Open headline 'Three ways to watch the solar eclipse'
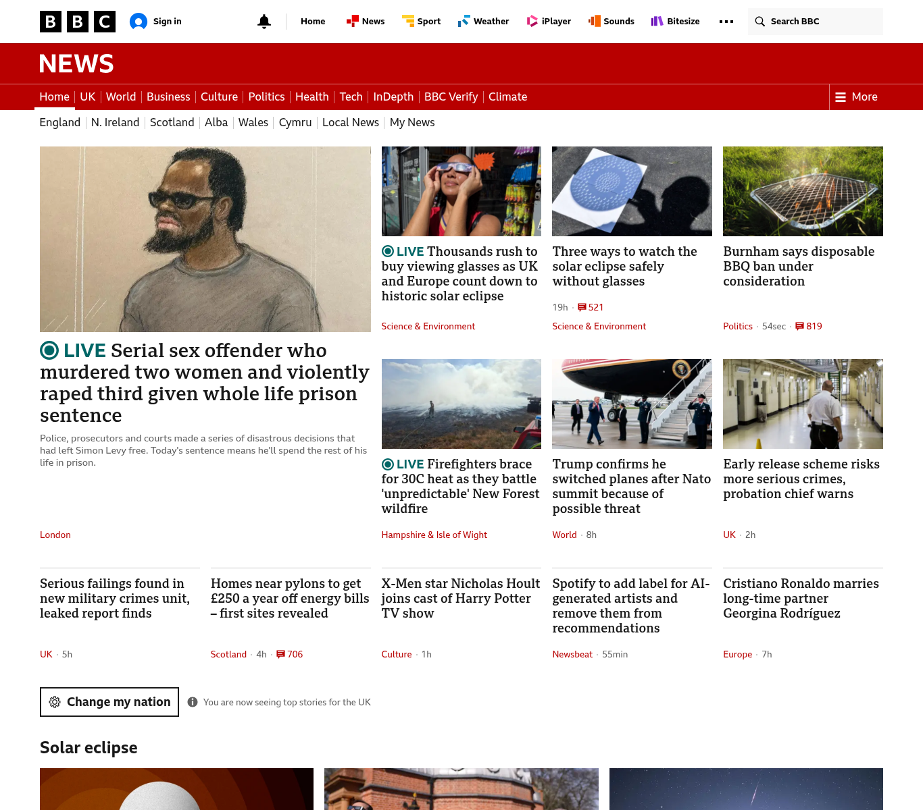The height and width of the screenshot is (810, 923). 625,266
